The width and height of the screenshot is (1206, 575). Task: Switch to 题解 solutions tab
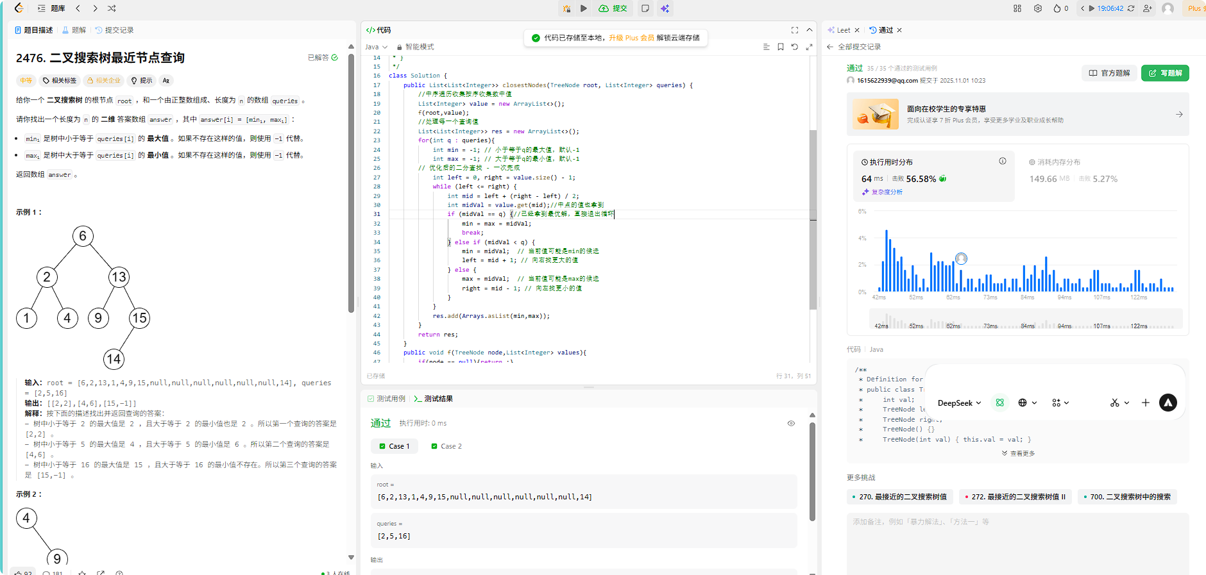74,30
